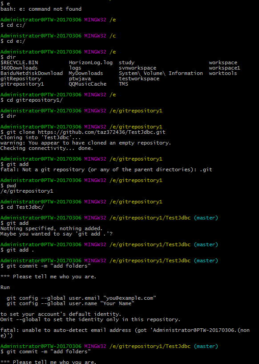Click the '$ cd e:/' command line
The width and height of the screenshot is (259, 364).
coord(13,41)
